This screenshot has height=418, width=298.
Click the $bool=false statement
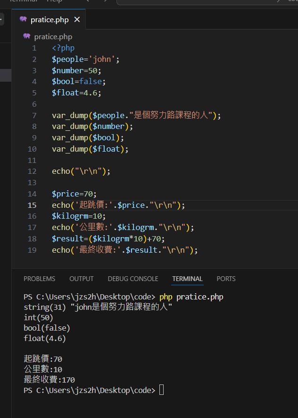(x=79, y=82)
